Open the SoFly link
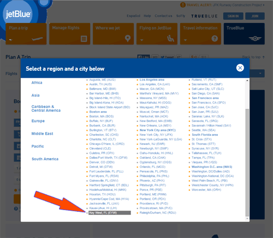The height and width of the screenshot is (238, 273). coord(181,16)
